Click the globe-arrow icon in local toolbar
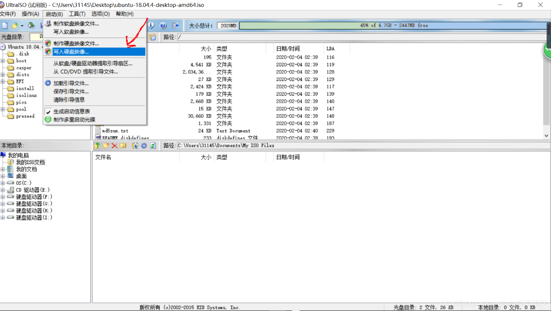The width and height of the screenshot is (551, 311). click(135, 146)
